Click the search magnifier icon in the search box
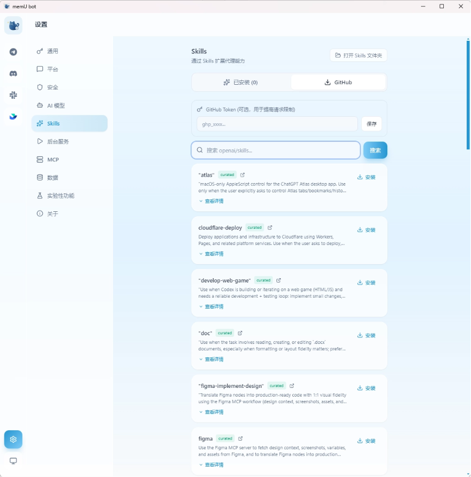Screen dimensions: 471x477 (199, 150)
